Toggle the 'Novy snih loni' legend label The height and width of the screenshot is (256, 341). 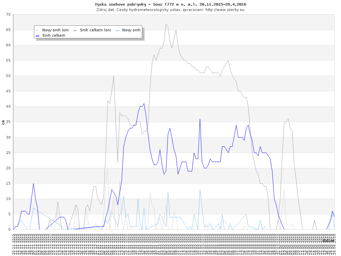click(x=55, y=30)
